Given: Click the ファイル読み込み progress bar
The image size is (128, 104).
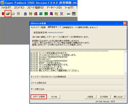Looking at the screenshot, I should (78, 86).
